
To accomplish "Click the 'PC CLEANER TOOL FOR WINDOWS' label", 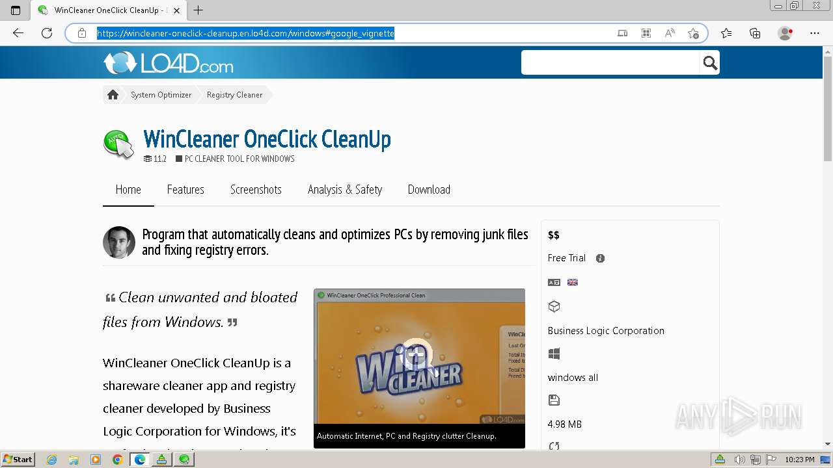I will click(239, 159).
